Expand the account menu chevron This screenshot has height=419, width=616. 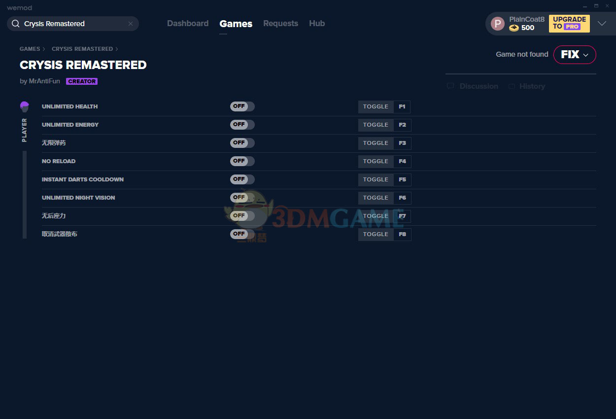tap(602, 24)
